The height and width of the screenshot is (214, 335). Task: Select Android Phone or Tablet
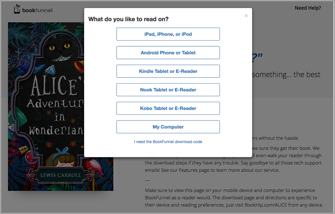click(168, 53)
